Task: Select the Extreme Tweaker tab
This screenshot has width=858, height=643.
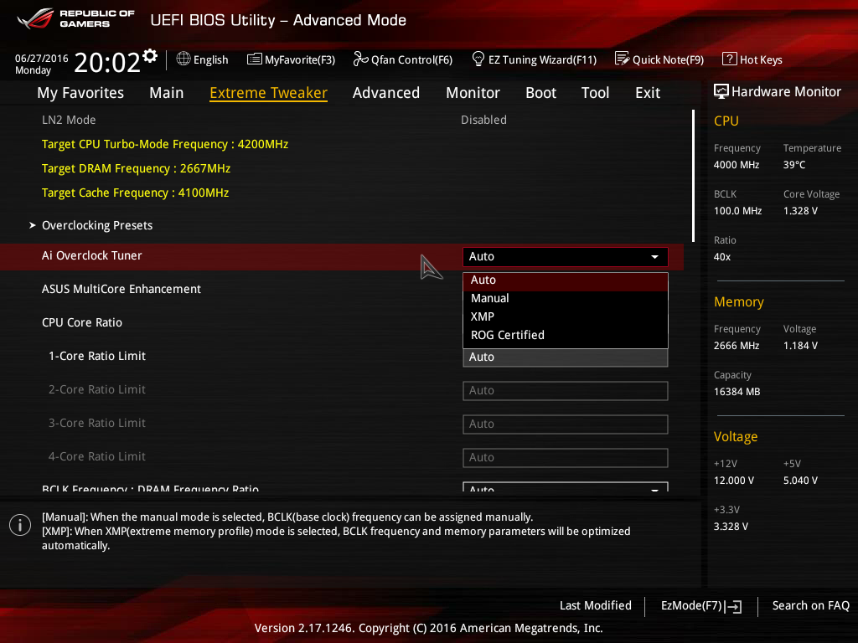Action: [269, 93]
